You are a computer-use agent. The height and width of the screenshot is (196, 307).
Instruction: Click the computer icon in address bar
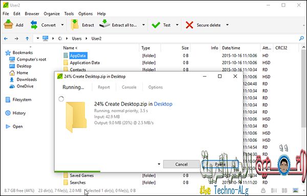(46, 38)
